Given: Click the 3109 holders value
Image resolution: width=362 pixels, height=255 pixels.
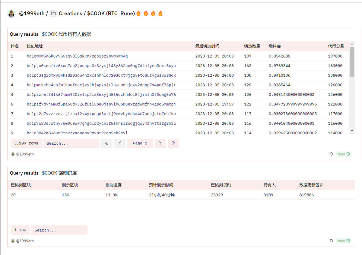Looking at the screenshot, I should (x=268, y=195).
